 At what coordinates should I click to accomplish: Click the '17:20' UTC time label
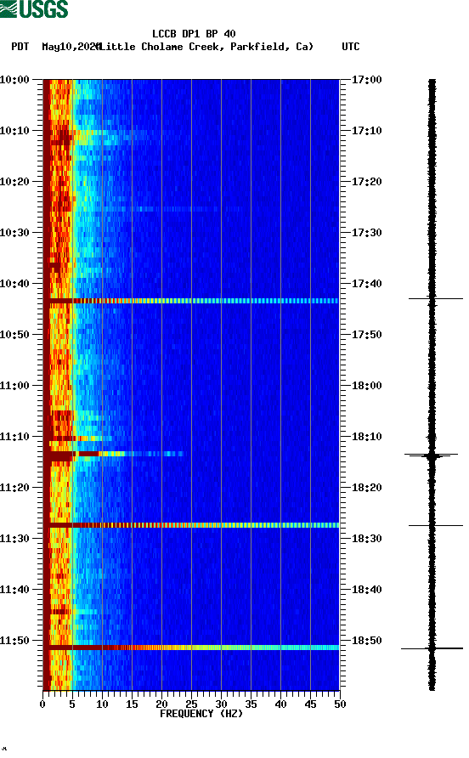click(x=366, y=181)
